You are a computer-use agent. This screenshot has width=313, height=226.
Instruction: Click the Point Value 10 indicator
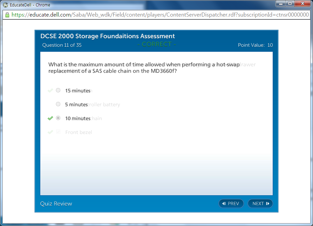click(255, 45)
